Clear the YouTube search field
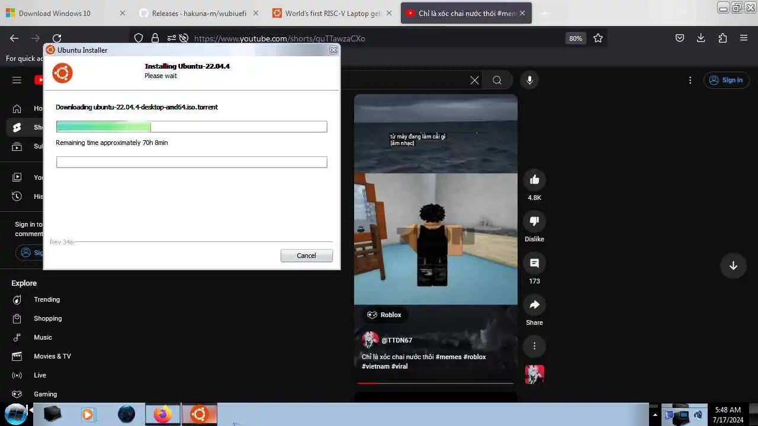The image size is (758, 426). click(474, 80)
